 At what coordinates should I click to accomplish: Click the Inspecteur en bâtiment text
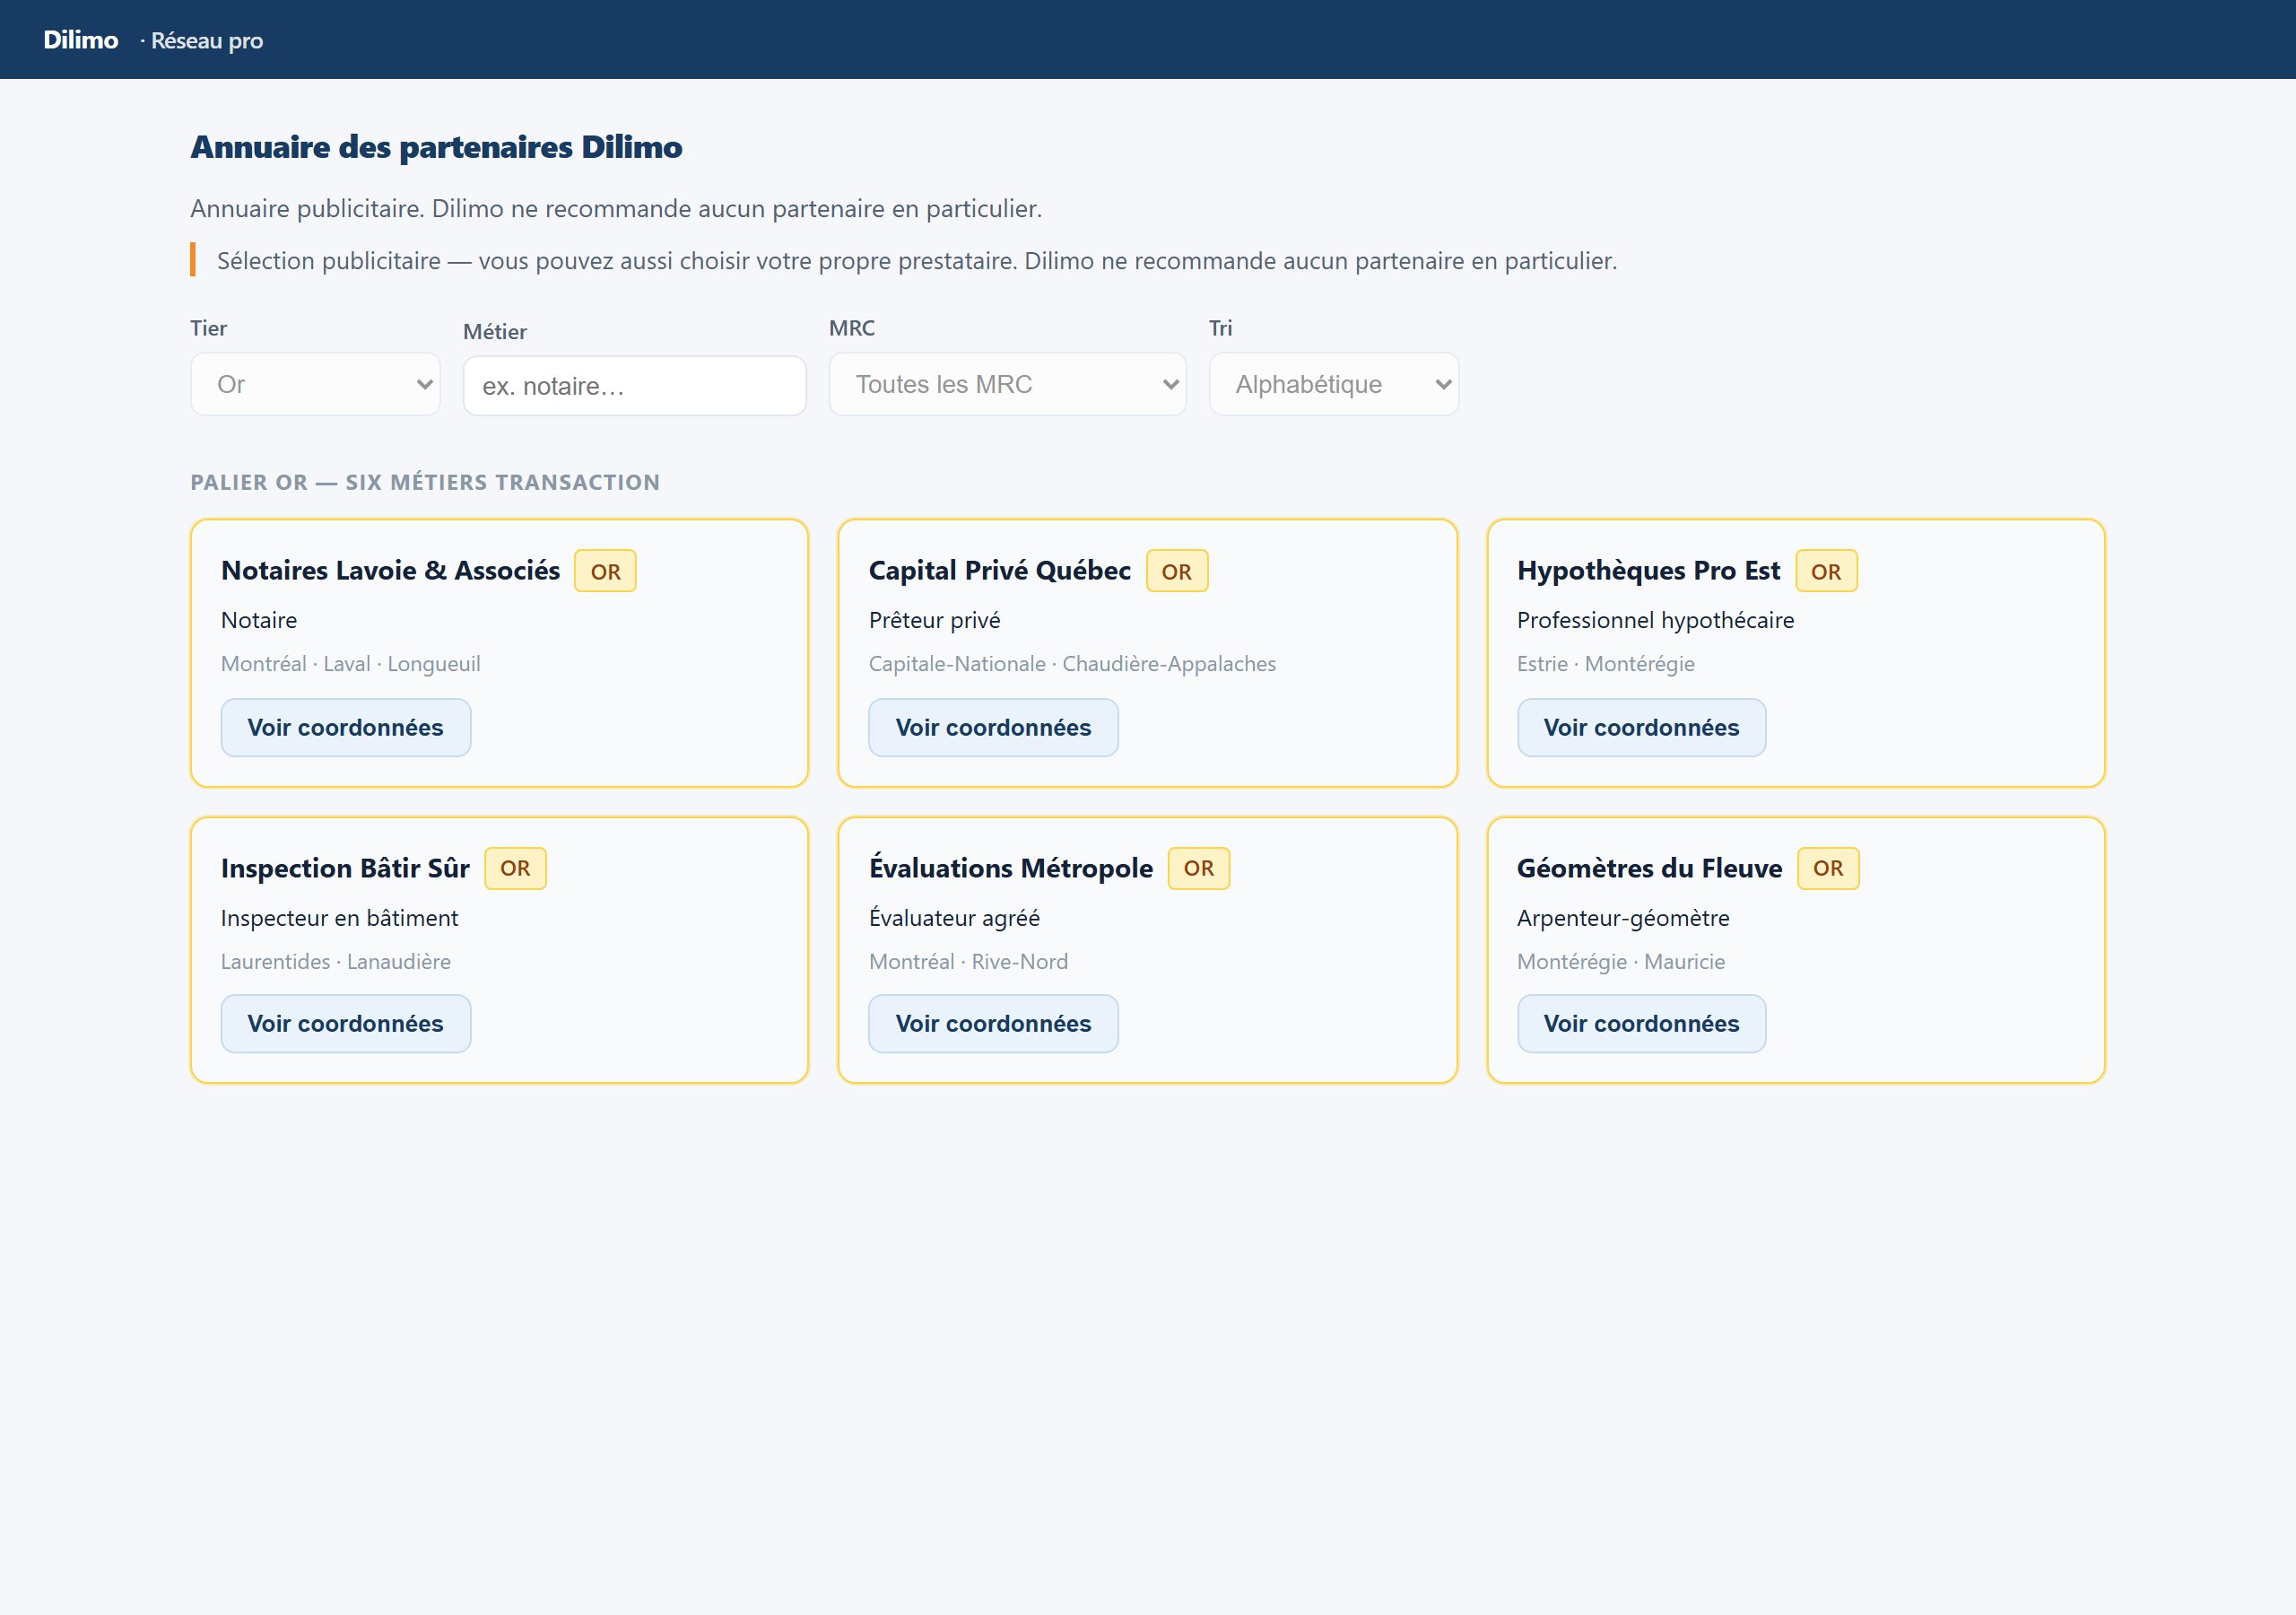point(339,918)
